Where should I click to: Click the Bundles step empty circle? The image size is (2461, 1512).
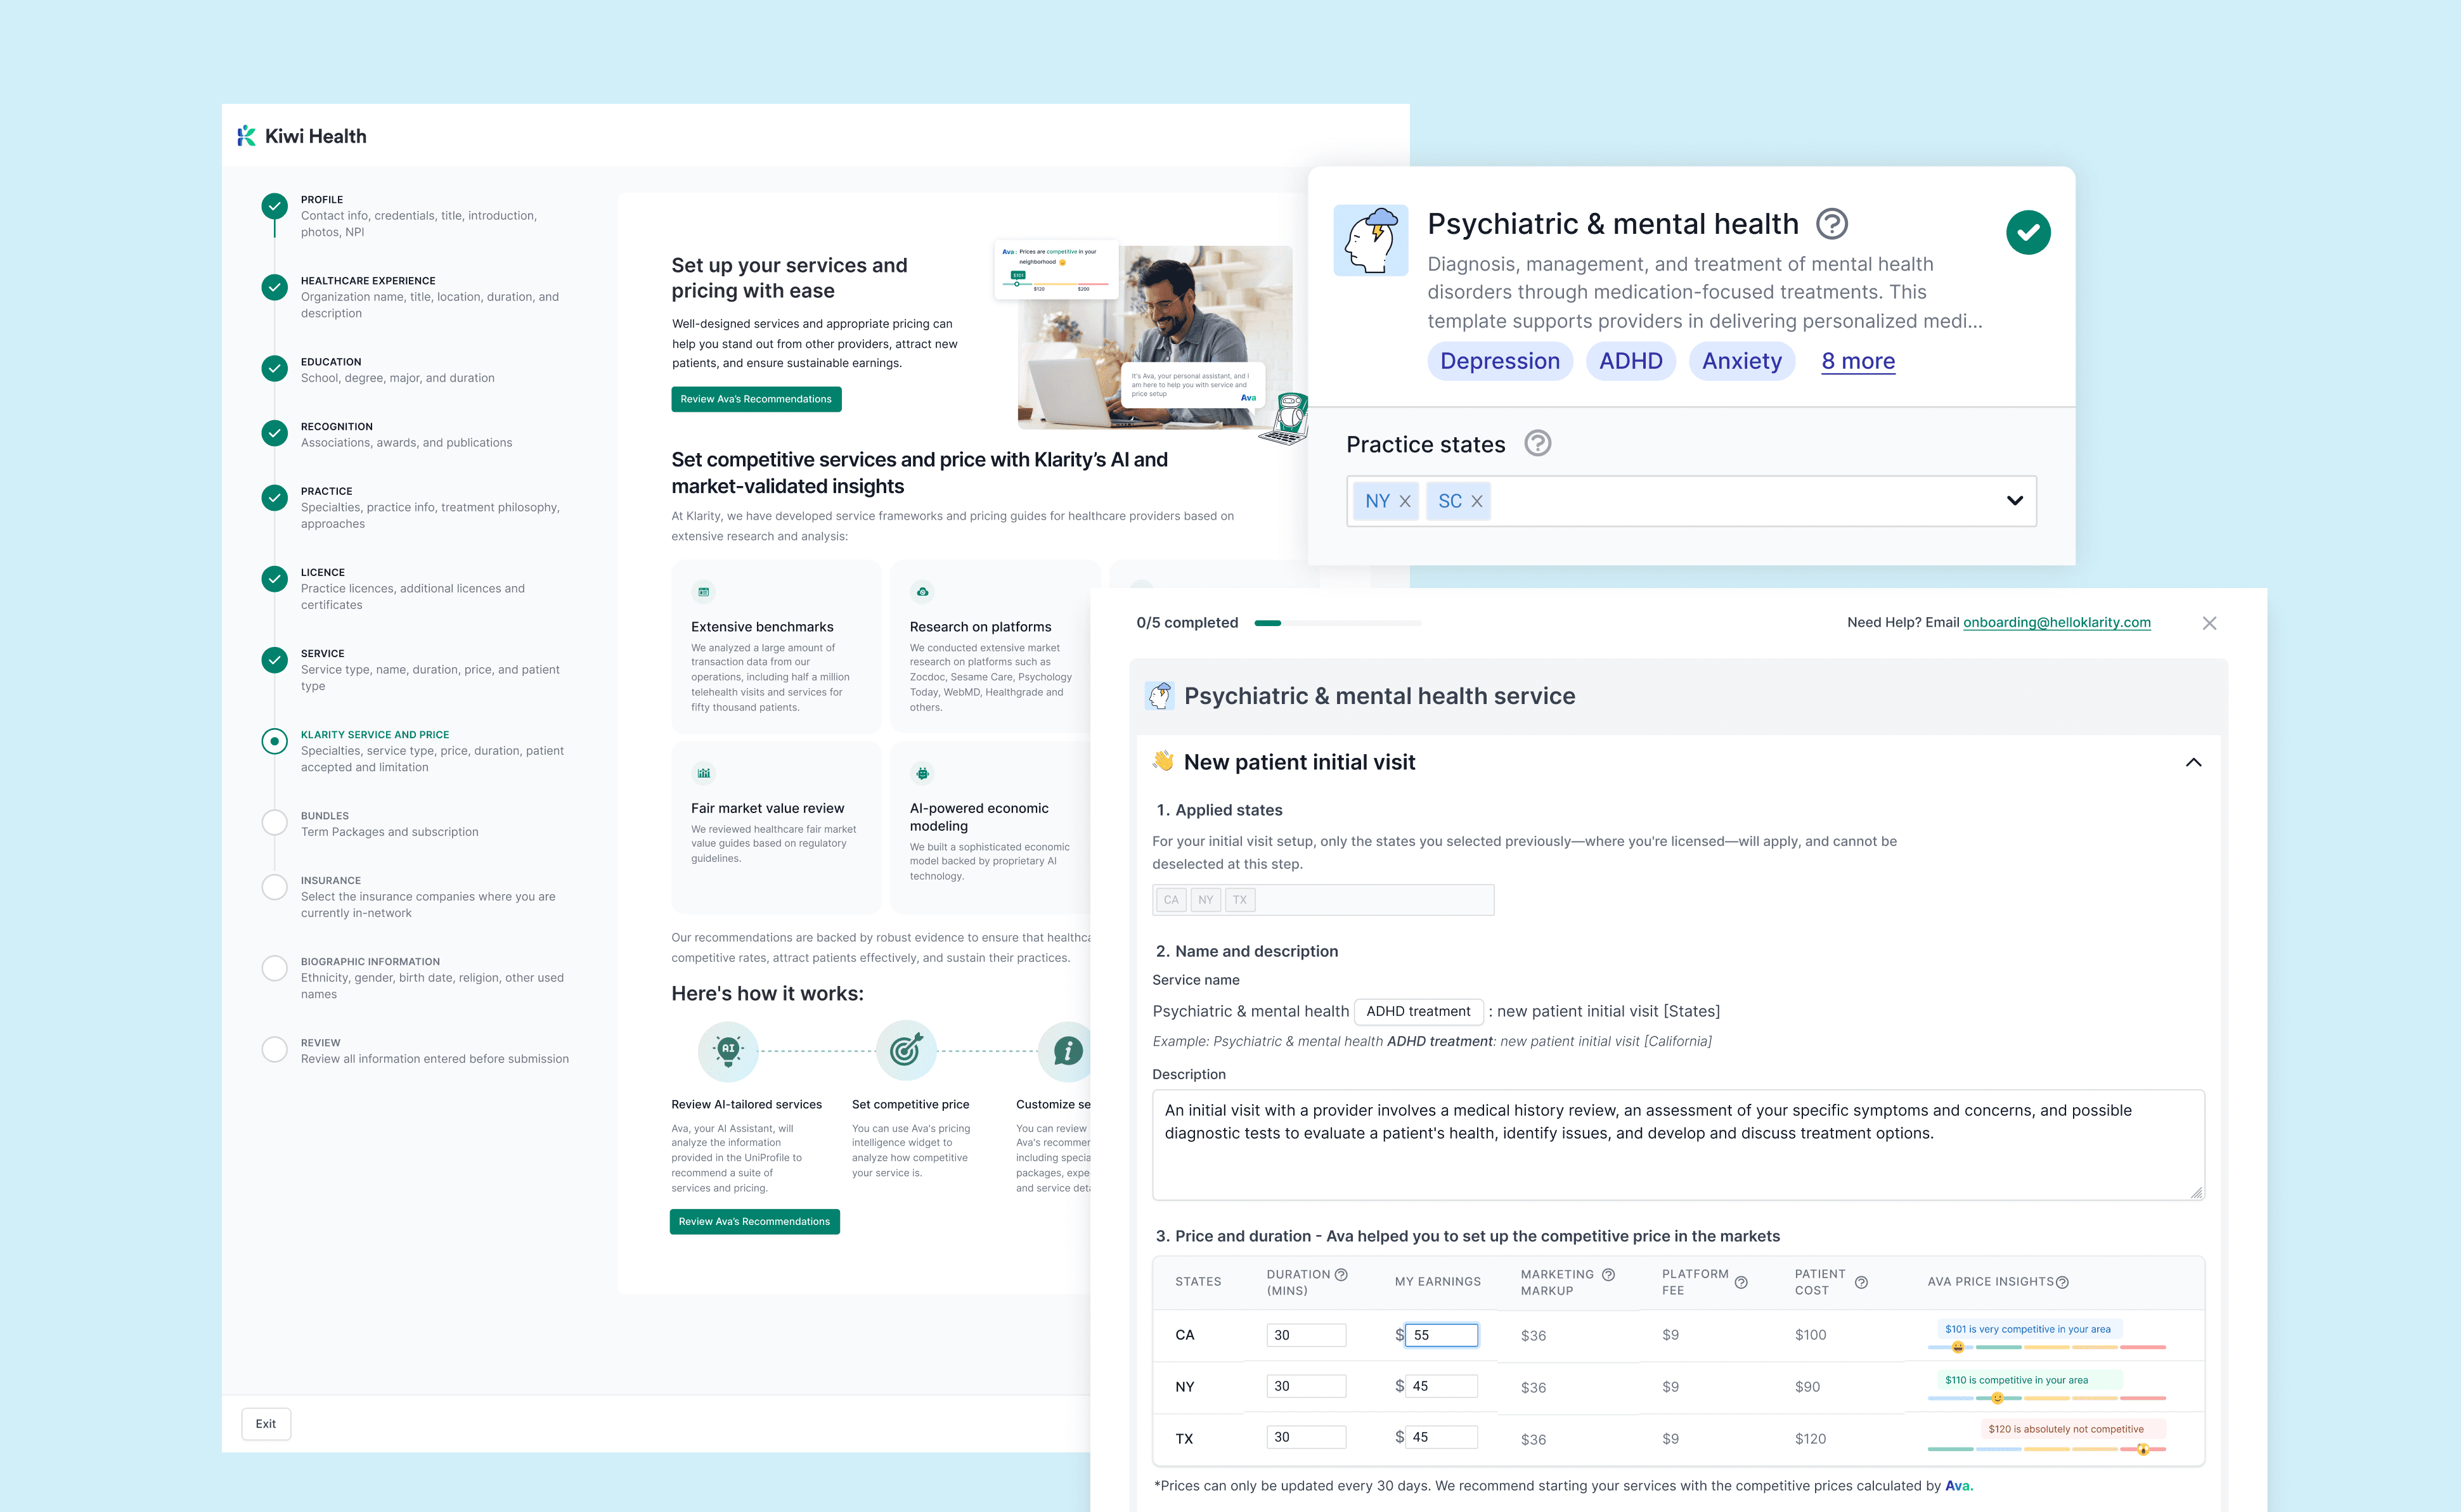tap(274, 822)
